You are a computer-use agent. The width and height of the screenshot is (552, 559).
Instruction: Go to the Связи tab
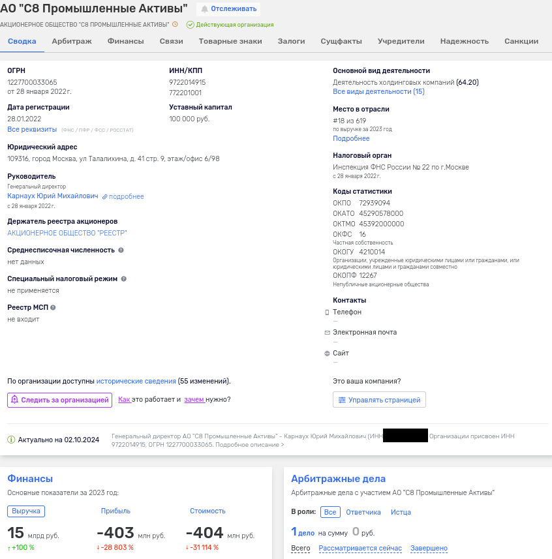pos(172,41)
